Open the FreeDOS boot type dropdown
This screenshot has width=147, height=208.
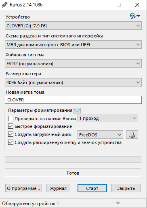coord(100,135)
